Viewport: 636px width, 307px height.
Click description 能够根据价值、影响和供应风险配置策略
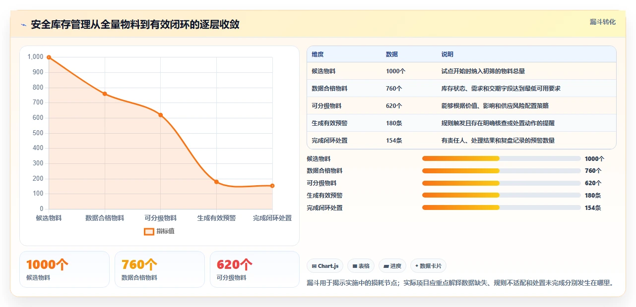[495, 106]
